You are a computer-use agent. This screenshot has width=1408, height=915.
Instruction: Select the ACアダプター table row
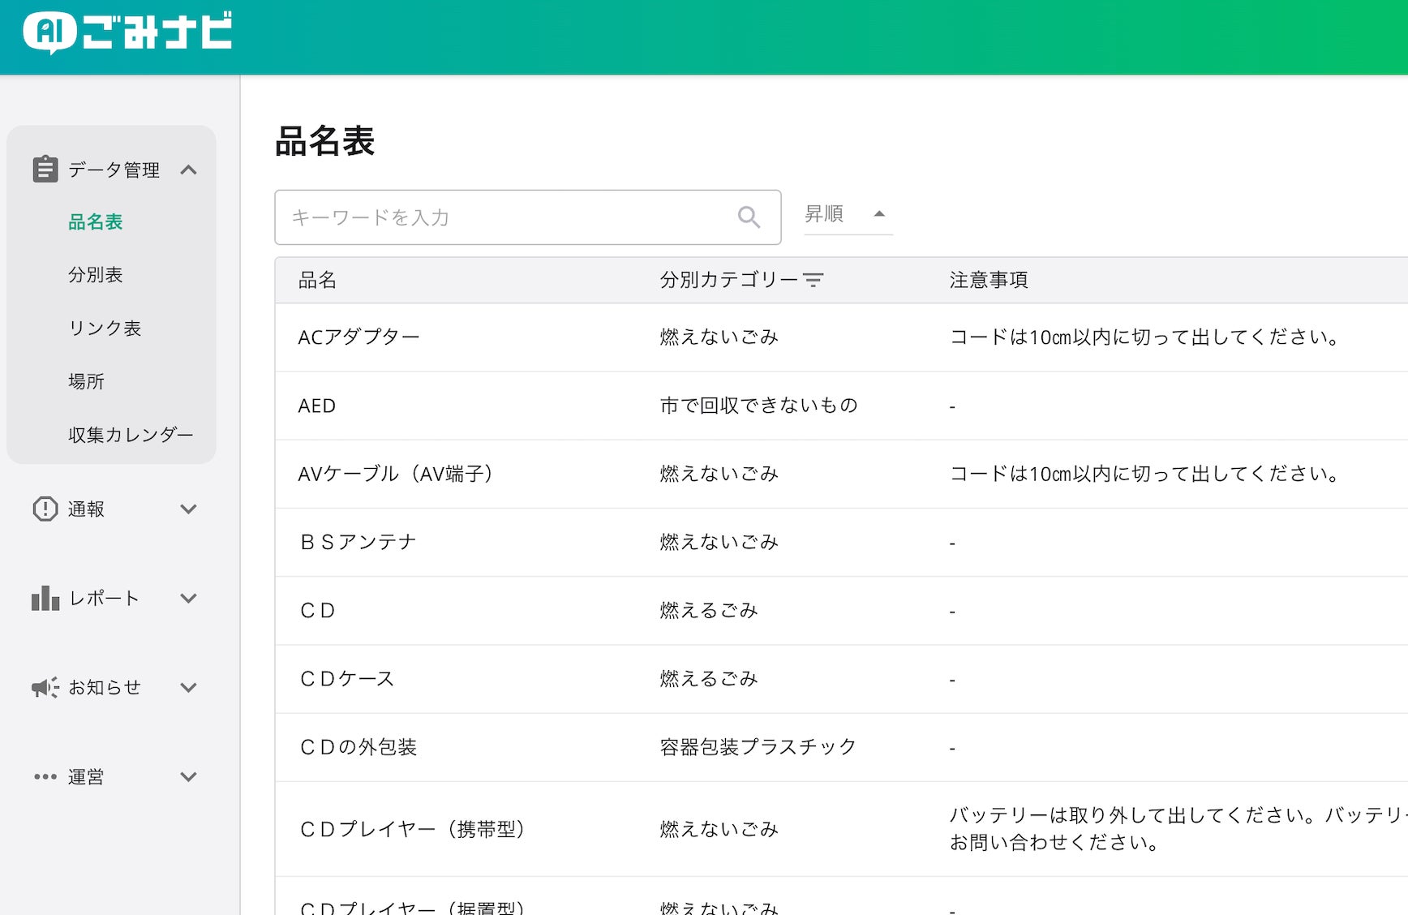(x=841, y=337)
